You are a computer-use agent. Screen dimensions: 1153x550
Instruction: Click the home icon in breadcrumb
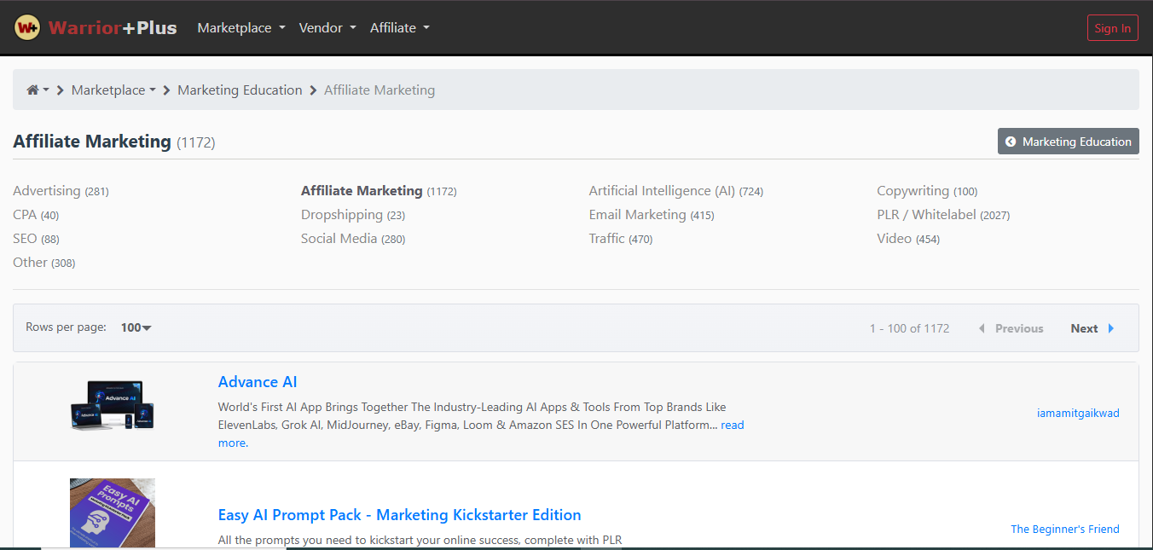(x=32, y=90)
